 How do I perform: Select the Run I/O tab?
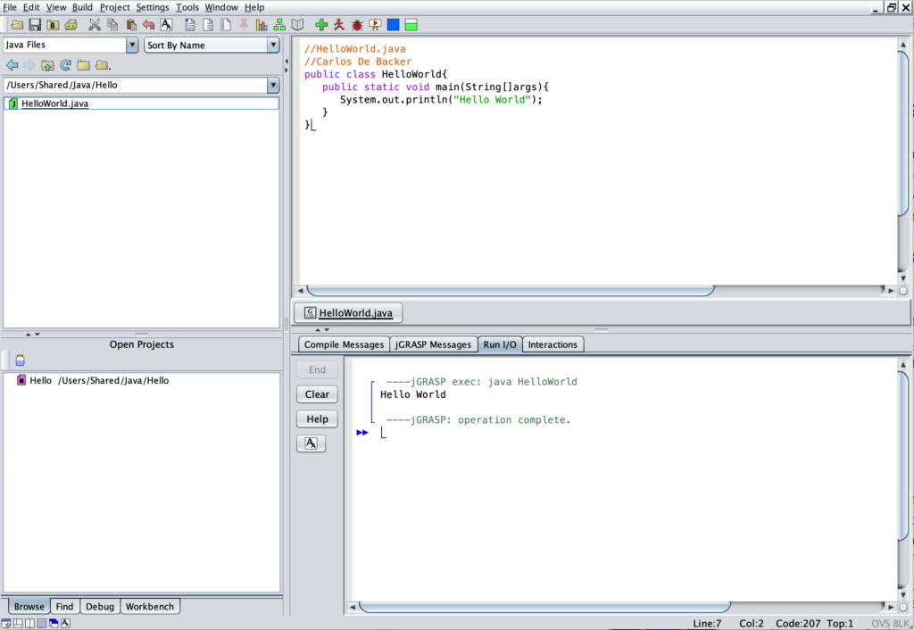(500, 344)
